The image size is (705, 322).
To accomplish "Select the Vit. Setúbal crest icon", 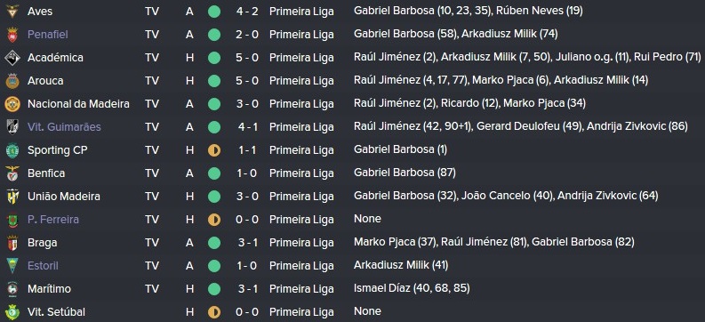I will (x=12, y=312).
